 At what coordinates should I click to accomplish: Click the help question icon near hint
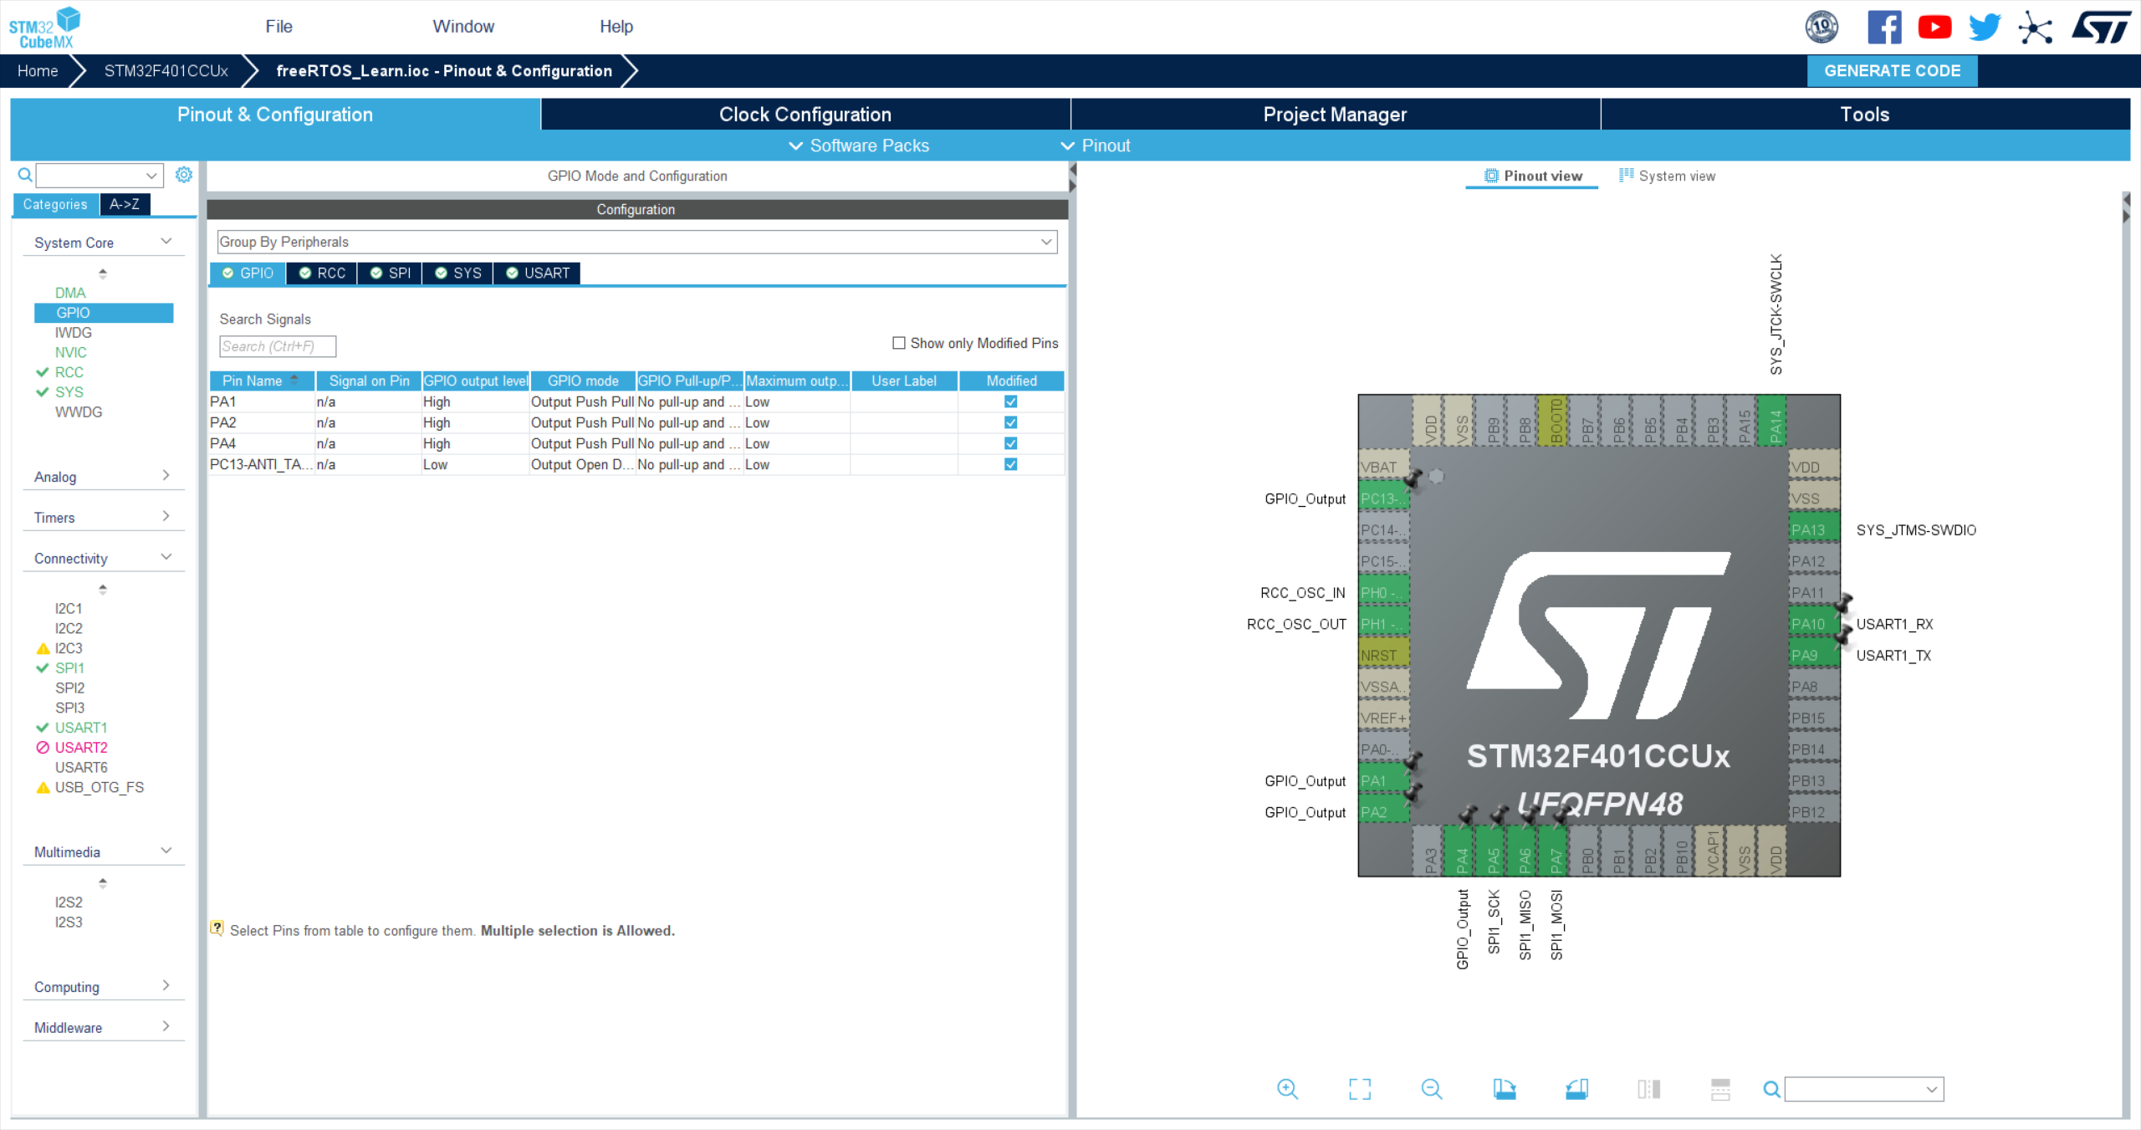pyautogui.click(x=217, y=928)
